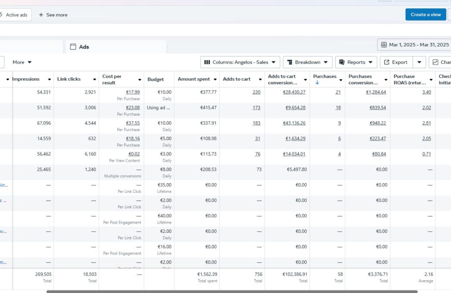
Task: Select the Active ads view
Action: (x=15, y=14)
